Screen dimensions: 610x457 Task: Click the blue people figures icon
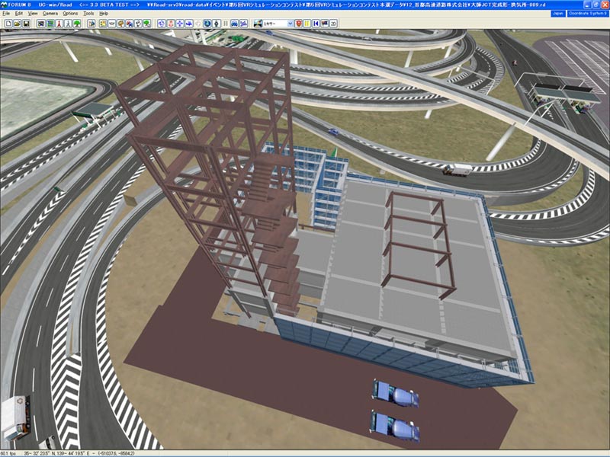point(243,24)
